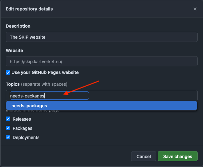Uncheck the Releases checkbox
The height and width of the screenshot is (167, 203).
click(8, 119)
